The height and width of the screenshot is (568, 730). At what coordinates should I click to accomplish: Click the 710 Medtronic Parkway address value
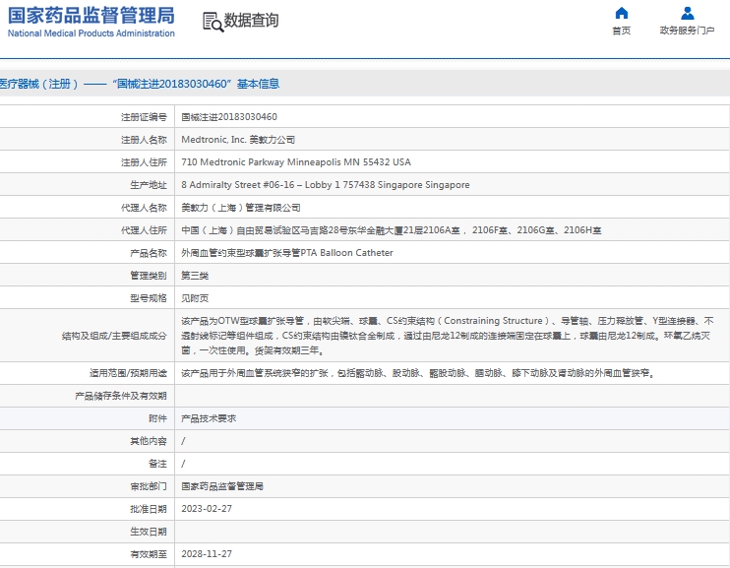296,162
